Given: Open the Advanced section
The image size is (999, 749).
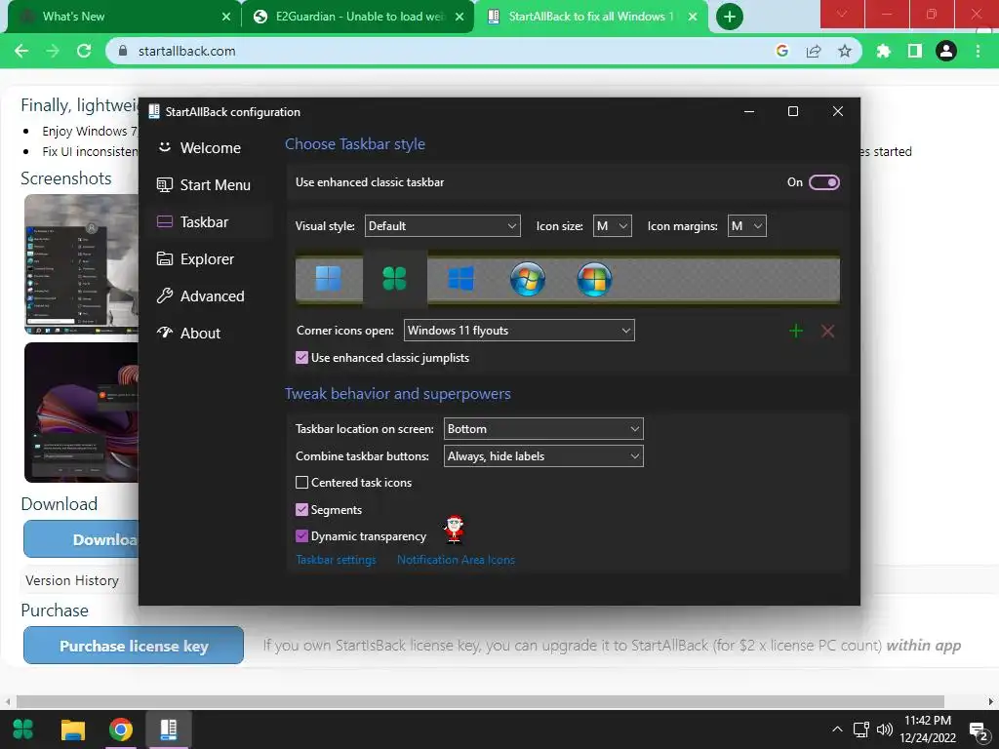Looking at the screenshot, I should [x=210, y=296].
